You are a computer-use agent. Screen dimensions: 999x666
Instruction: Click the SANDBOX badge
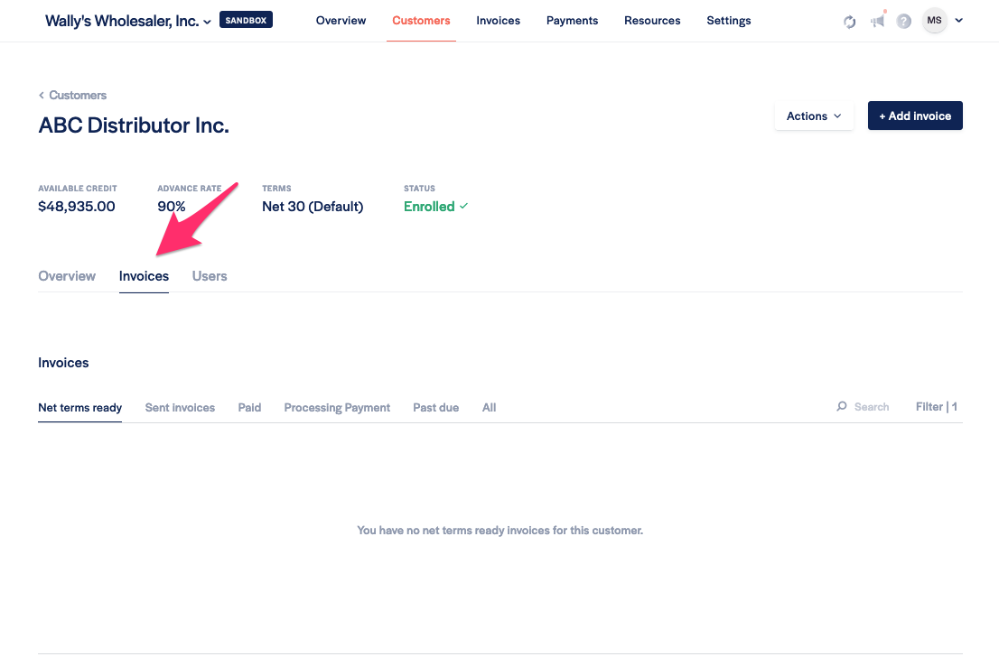[x=246, y=20]
